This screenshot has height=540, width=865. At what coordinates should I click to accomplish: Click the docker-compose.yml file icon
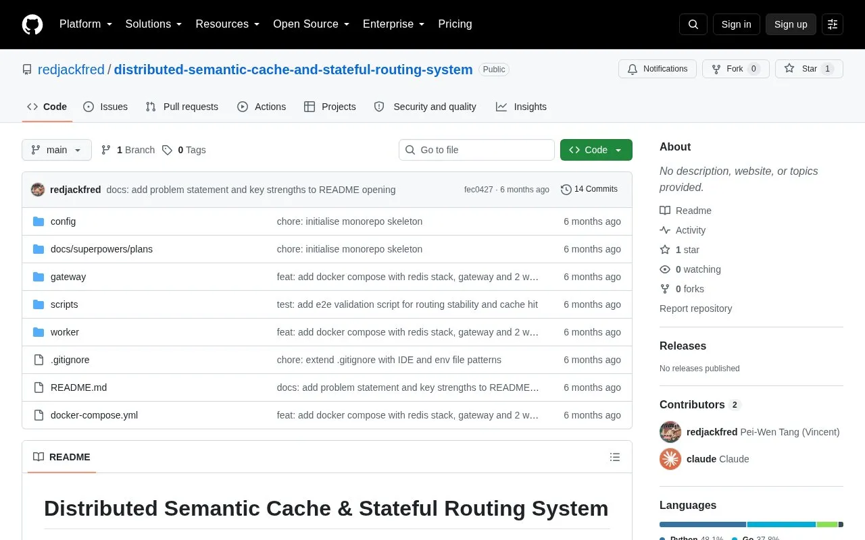[39, 415]
